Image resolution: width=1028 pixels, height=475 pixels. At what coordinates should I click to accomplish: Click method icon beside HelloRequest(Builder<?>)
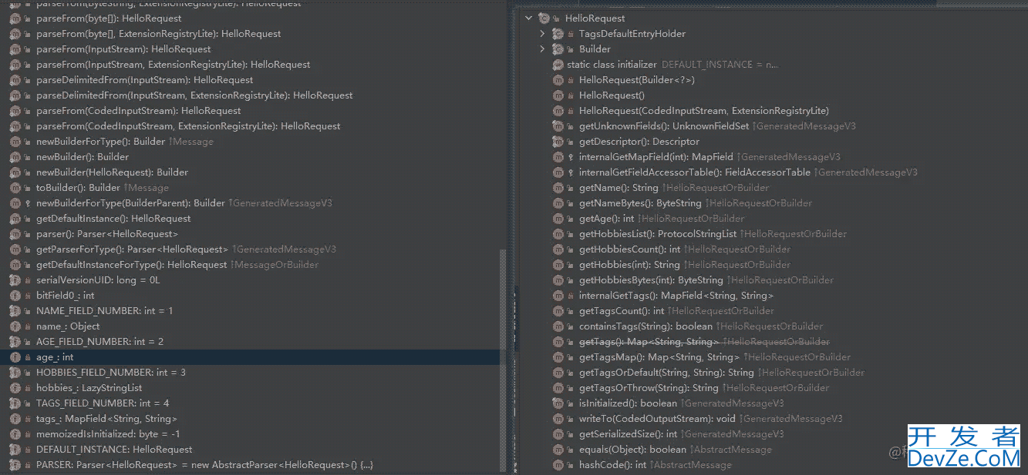point(558,79)
